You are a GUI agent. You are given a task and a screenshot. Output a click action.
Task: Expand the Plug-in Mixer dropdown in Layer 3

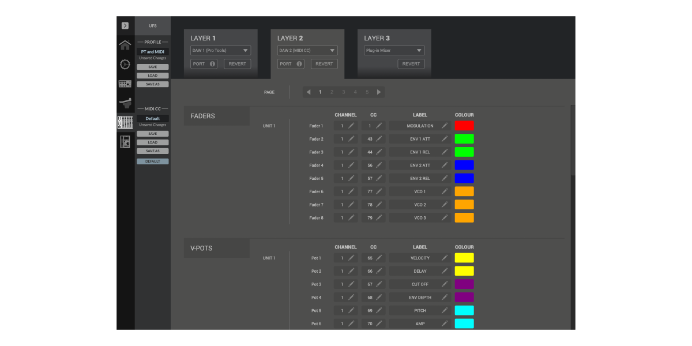coord(394,50)
